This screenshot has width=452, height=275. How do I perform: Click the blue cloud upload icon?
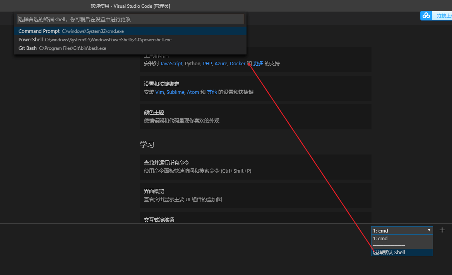pos(426,15)
